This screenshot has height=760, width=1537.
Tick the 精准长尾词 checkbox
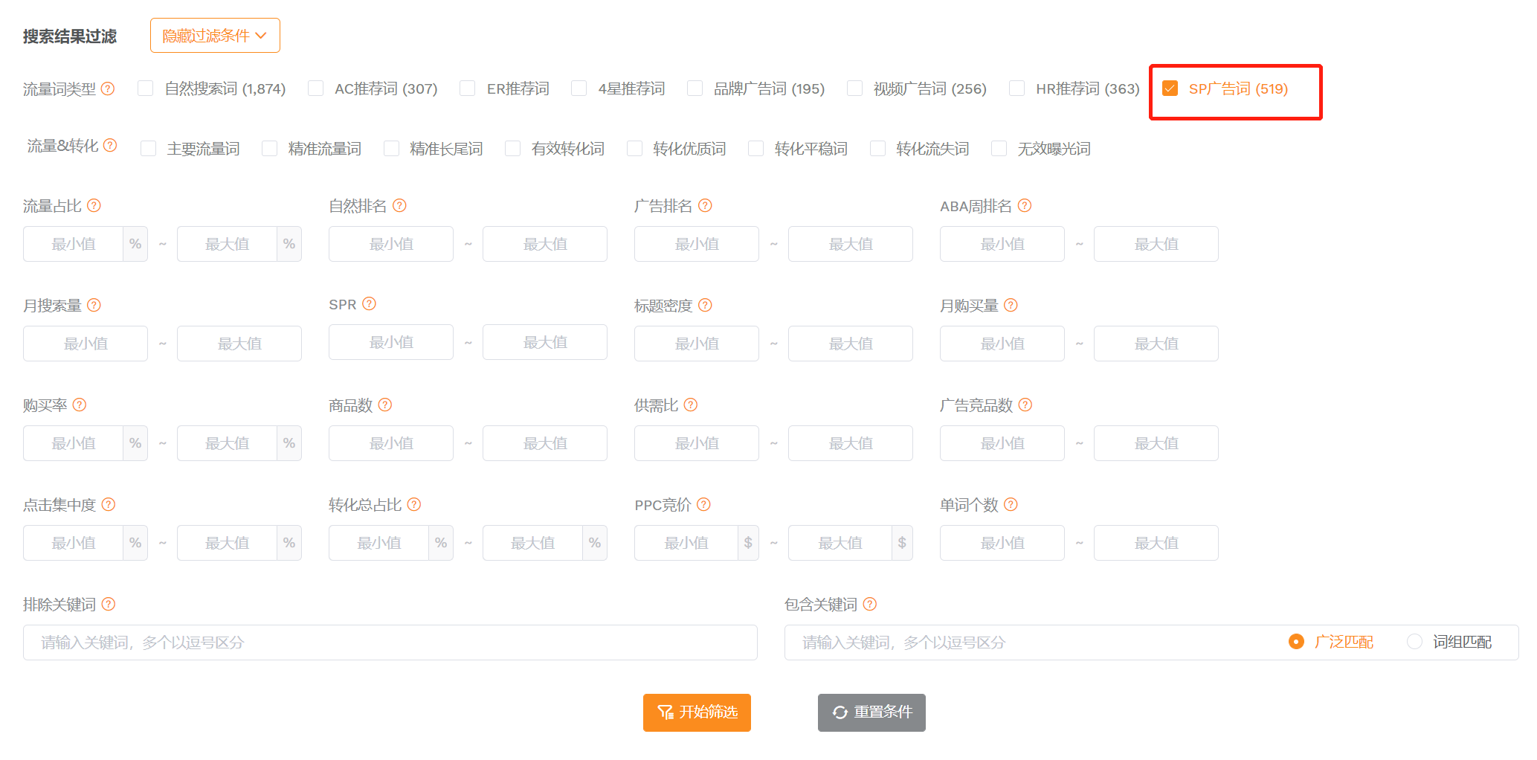point(391,149)
